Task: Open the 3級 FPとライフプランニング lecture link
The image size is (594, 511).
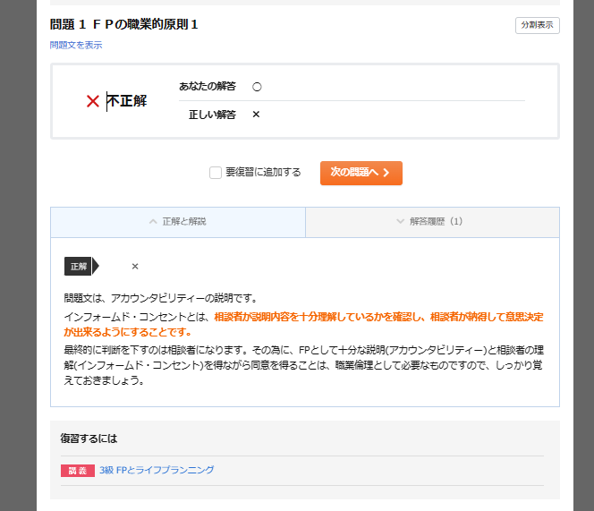Action: coord(157,470)
